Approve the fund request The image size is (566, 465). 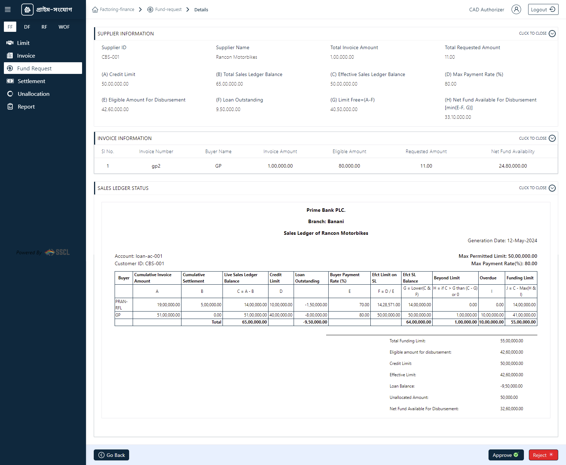tap(506, 455)
